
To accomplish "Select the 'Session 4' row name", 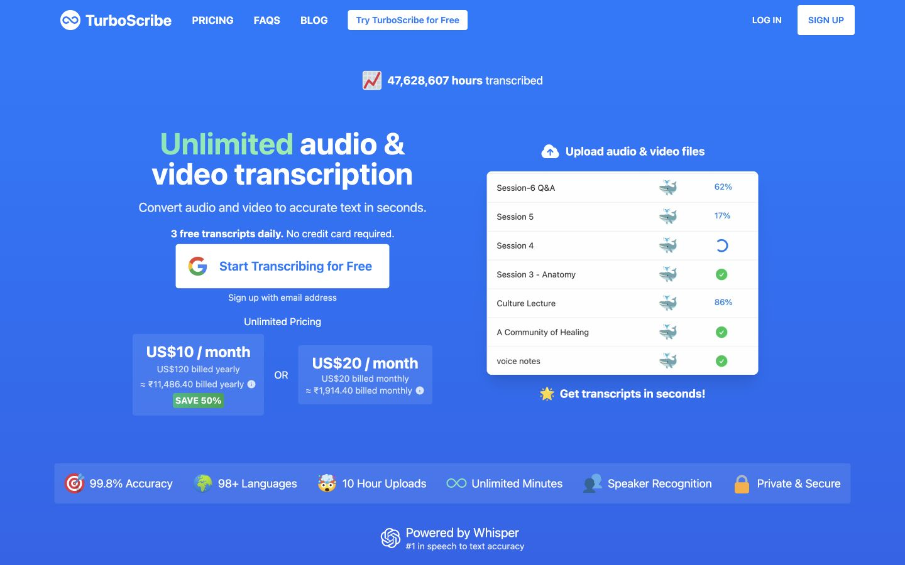I will point(515,245).
